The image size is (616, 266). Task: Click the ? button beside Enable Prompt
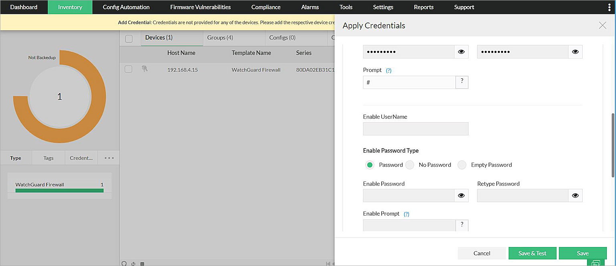tap(462, 225)
